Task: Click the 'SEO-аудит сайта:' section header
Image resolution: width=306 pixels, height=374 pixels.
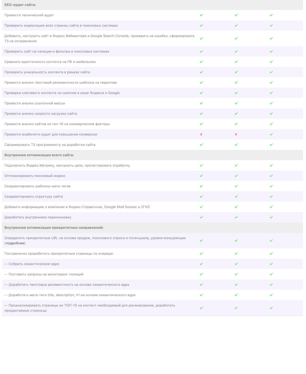Action: (20, 5)
